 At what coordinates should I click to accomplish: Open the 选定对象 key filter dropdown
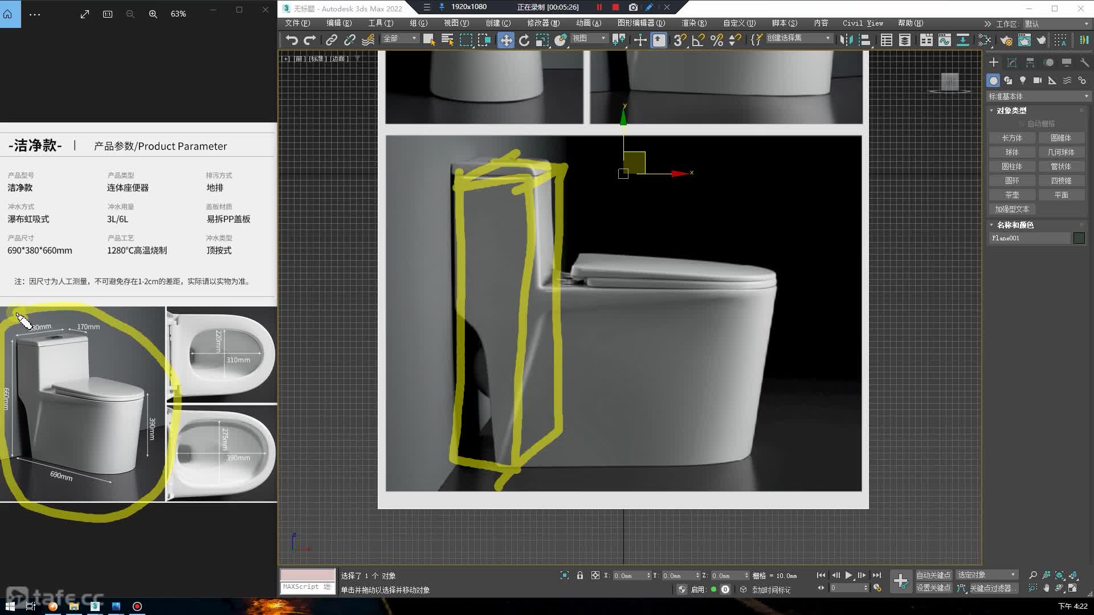pos(987,575)
